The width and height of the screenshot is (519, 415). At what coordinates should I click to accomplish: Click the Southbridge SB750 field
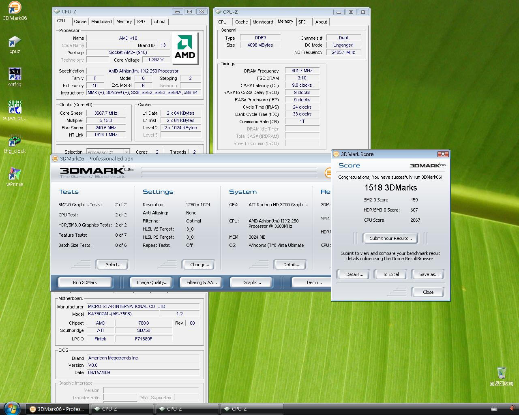144,330
